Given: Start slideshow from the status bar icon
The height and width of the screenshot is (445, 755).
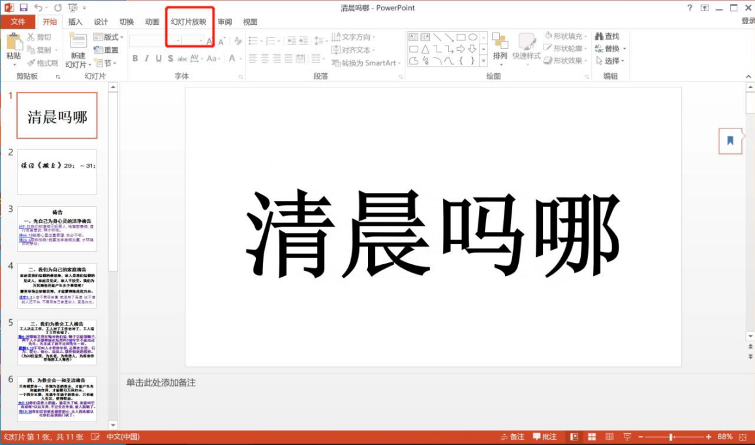Looking at the screenshot, I should point(627,436).
